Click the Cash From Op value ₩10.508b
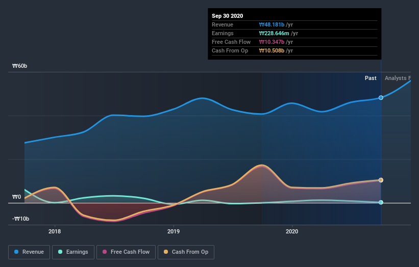Screen dimensions: 419x267 click(272, 50)
